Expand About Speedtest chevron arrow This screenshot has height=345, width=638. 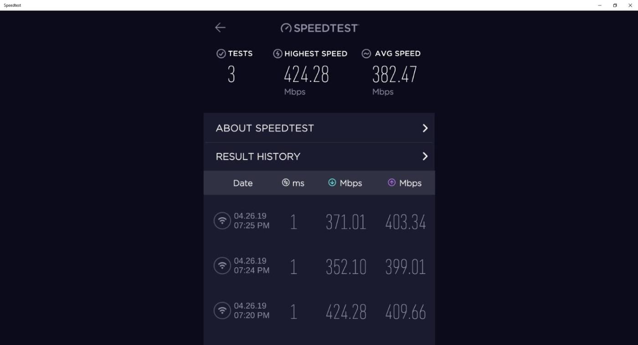[425, 128]
